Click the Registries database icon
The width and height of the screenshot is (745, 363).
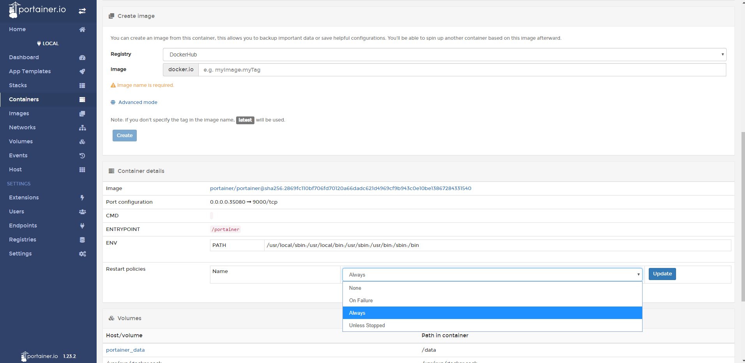pos(82,240)
